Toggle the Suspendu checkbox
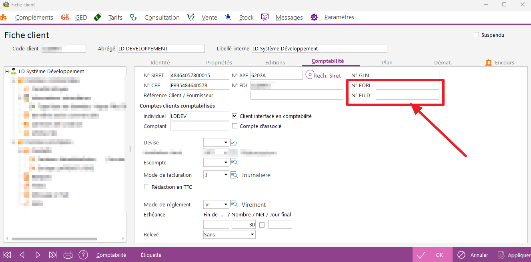531x262 pixels. pyautogui.click(x=476, y=35)
